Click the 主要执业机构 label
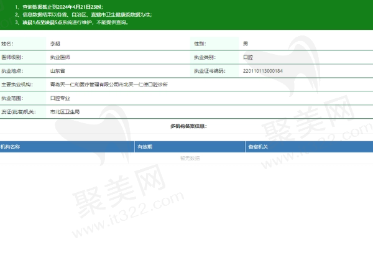Screen dimensions: 373x255 tap(17, 85)
